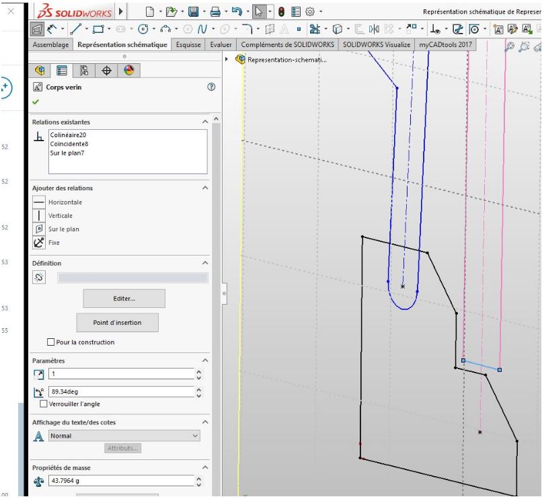Click the Save icon in top toolbar

193,11
